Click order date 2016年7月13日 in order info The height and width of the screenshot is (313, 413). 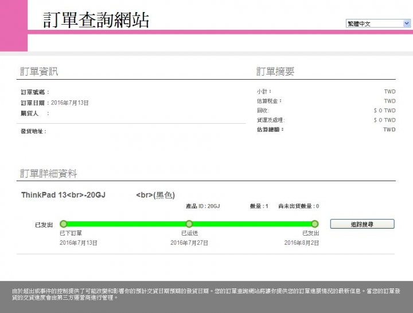click(70, 103)
